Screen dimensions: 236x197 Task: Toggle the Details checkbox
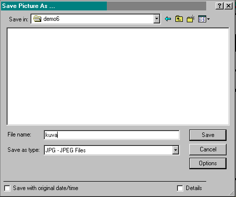180,188
